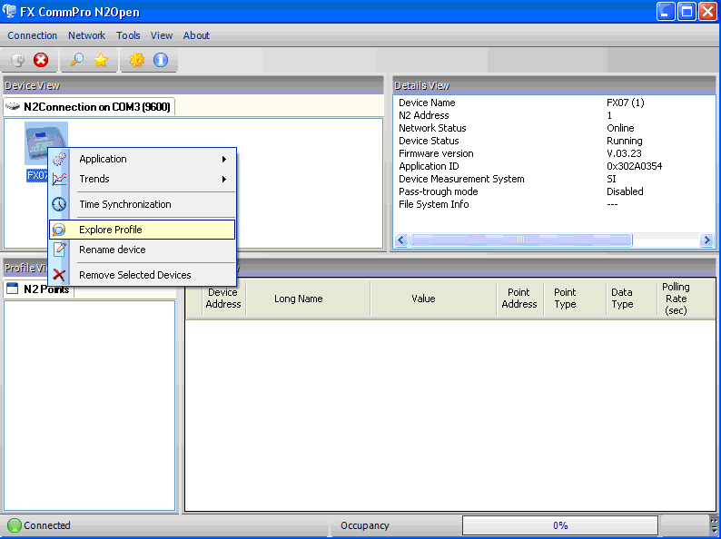Open the Tools menu
721x539 pixels.
tap(128, 35)
